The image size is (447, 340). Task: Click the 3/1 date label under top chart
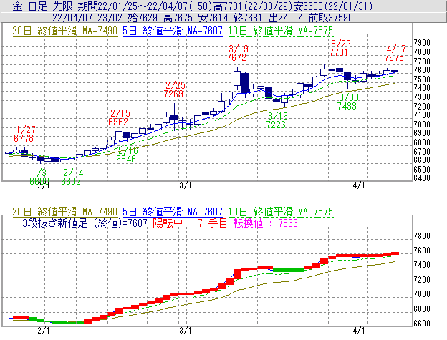pos(186,185)
